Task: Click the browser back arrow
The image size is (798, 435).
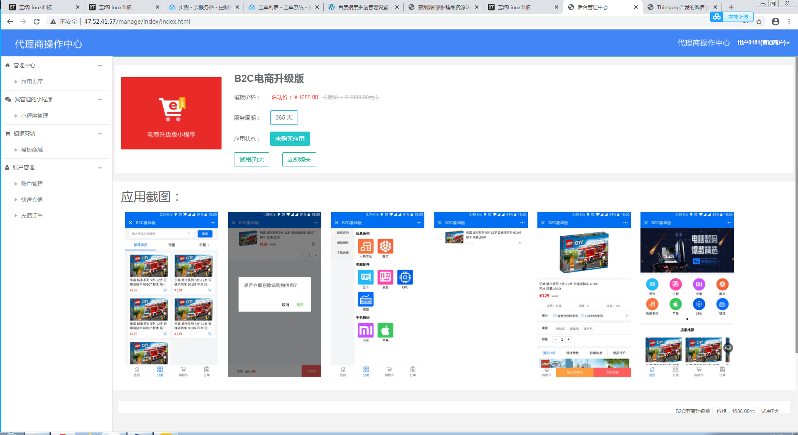Action: point(10,22)
